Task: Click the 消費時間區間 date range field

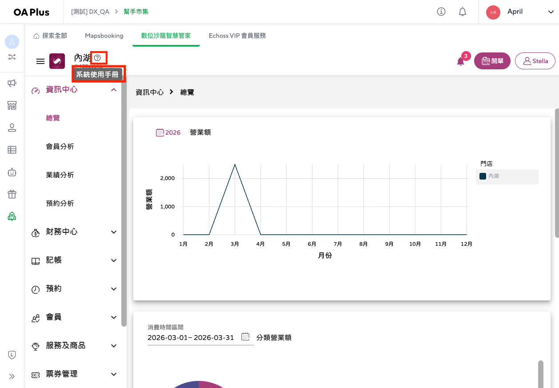Action: (x=191, y=337)
